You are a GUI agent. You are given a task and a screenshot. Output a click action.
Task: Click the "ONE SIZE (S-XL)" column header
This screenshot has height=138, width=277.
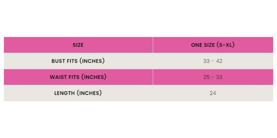[212, 45]
